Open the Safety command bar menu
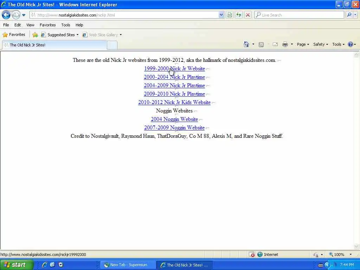Screen dimensions: 360x270 321,44
